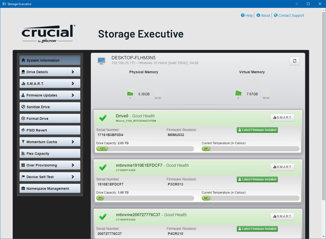326x239 pixels.
Task: Click the S.M.A.R.T. button for Drive0
Action: click(282, 117)
